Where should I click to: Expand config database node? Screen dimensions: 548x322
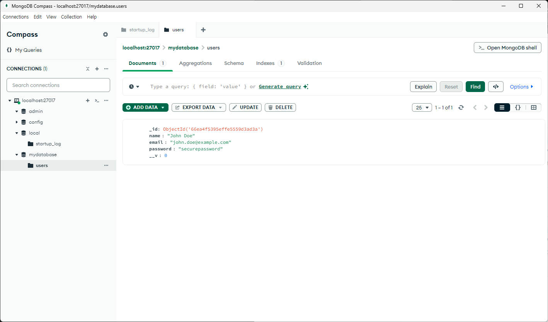click(x=17, y=122)
